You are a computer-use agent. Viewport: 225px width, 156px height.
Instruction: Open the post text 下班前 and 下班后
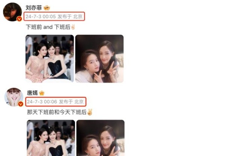48,27
